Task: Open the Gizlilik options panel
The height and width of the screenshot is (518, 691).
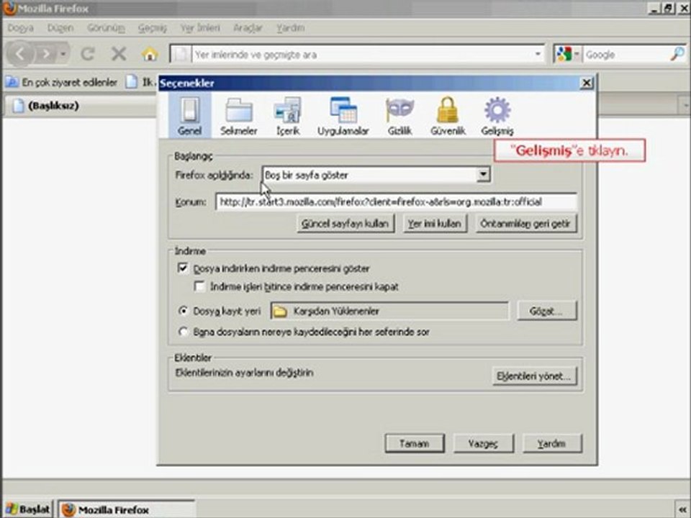Action: [399, 115]
